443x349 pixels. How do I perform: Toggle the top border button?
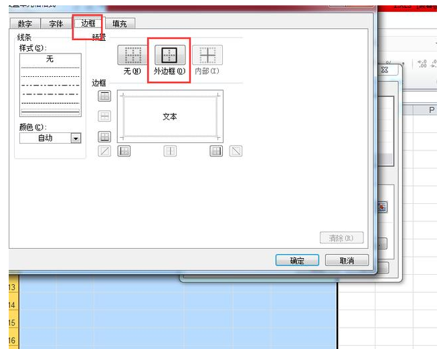tap(104, 96)
